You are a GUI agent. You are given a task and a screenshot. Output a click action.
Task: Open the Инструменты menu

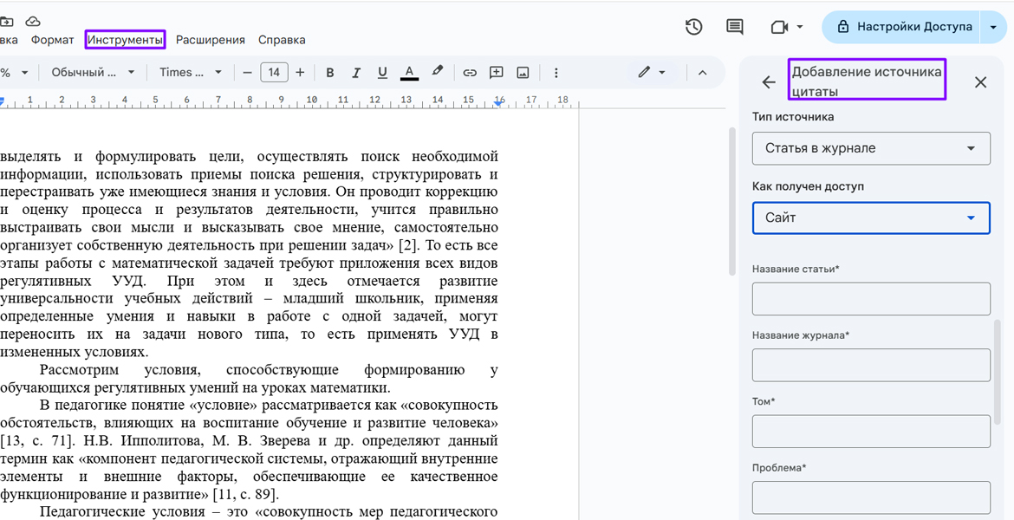(126, 40)
